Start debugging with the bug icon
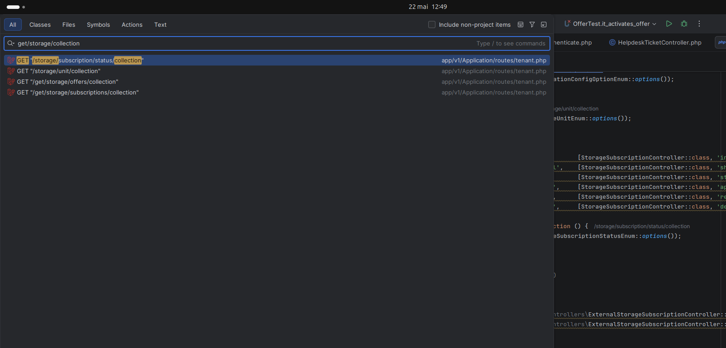Viewport: 726px width, 348px height. pyautogui.click(x=684, y=24)
